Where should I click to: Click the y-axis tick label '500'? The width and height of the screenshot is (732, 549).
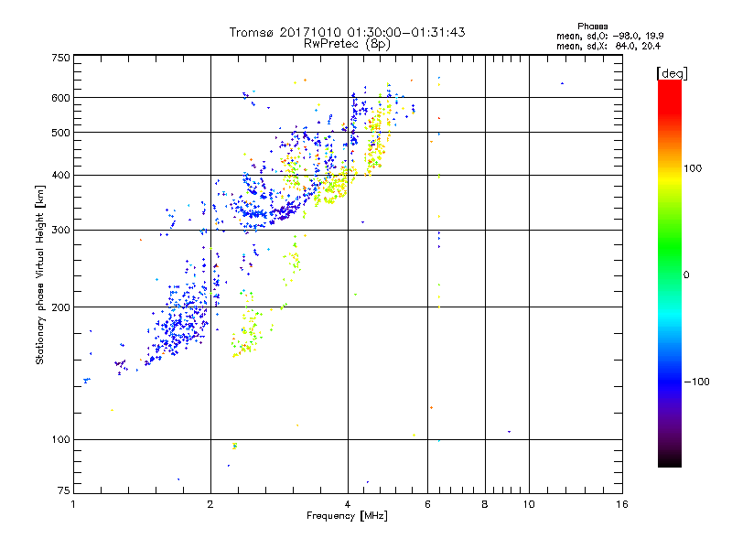(x=60, y=133)
